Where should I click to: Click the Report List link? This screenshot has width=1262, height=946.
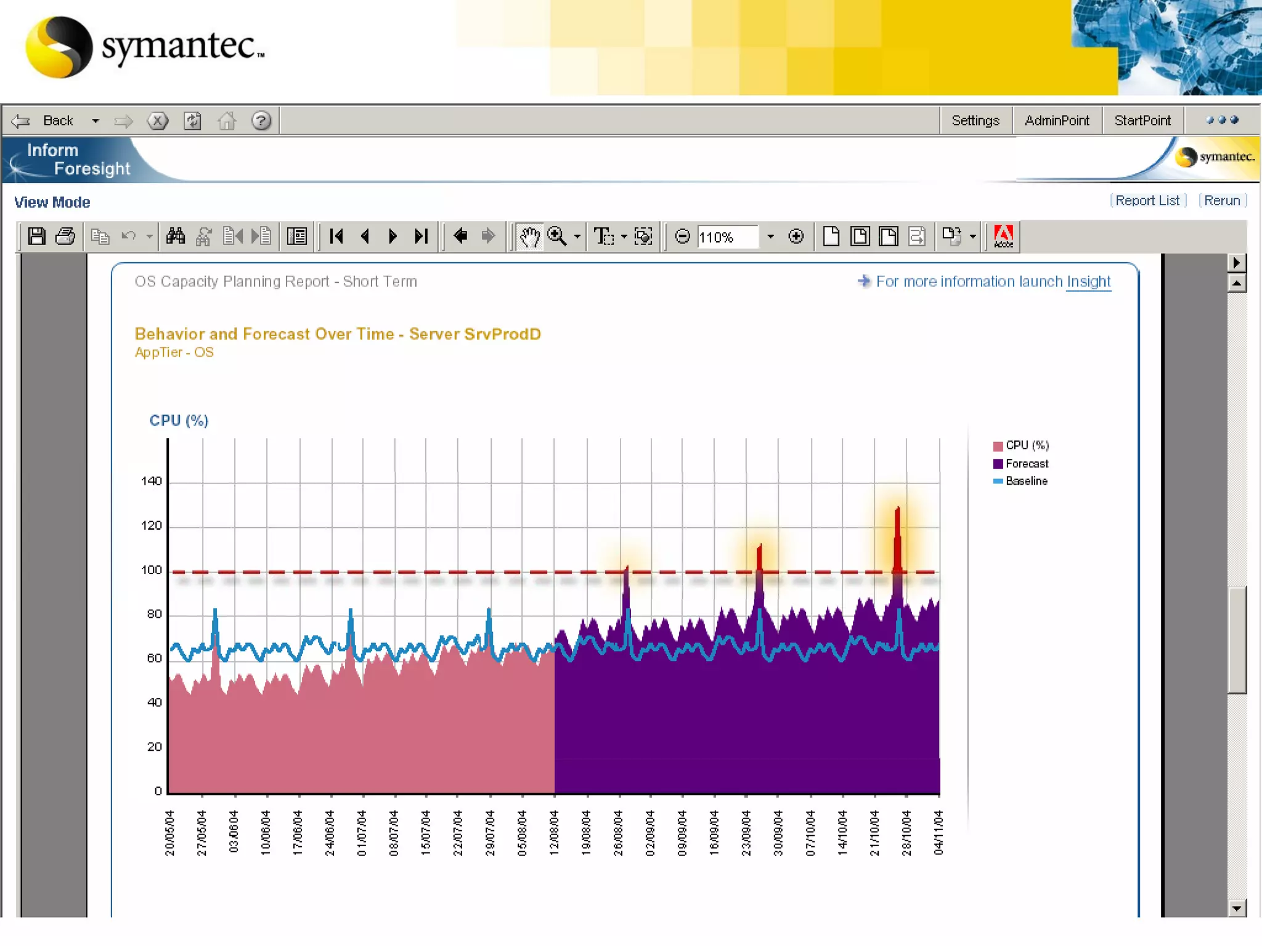point(1147,201)
